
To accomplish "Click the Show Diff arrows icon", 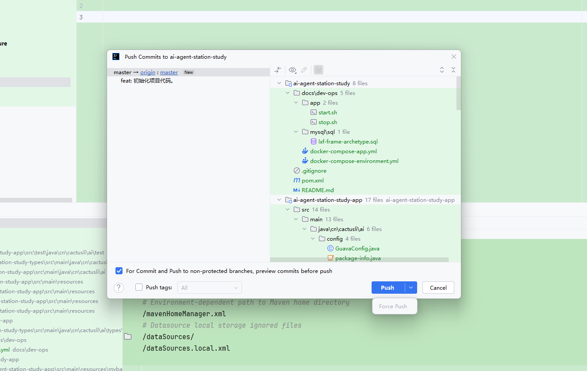I will (278, 70).
